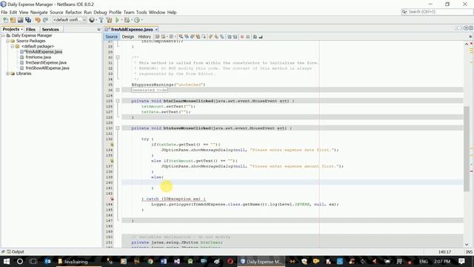Collapse the default package node
Screen dimensions: 474x267
pos(13,46)
